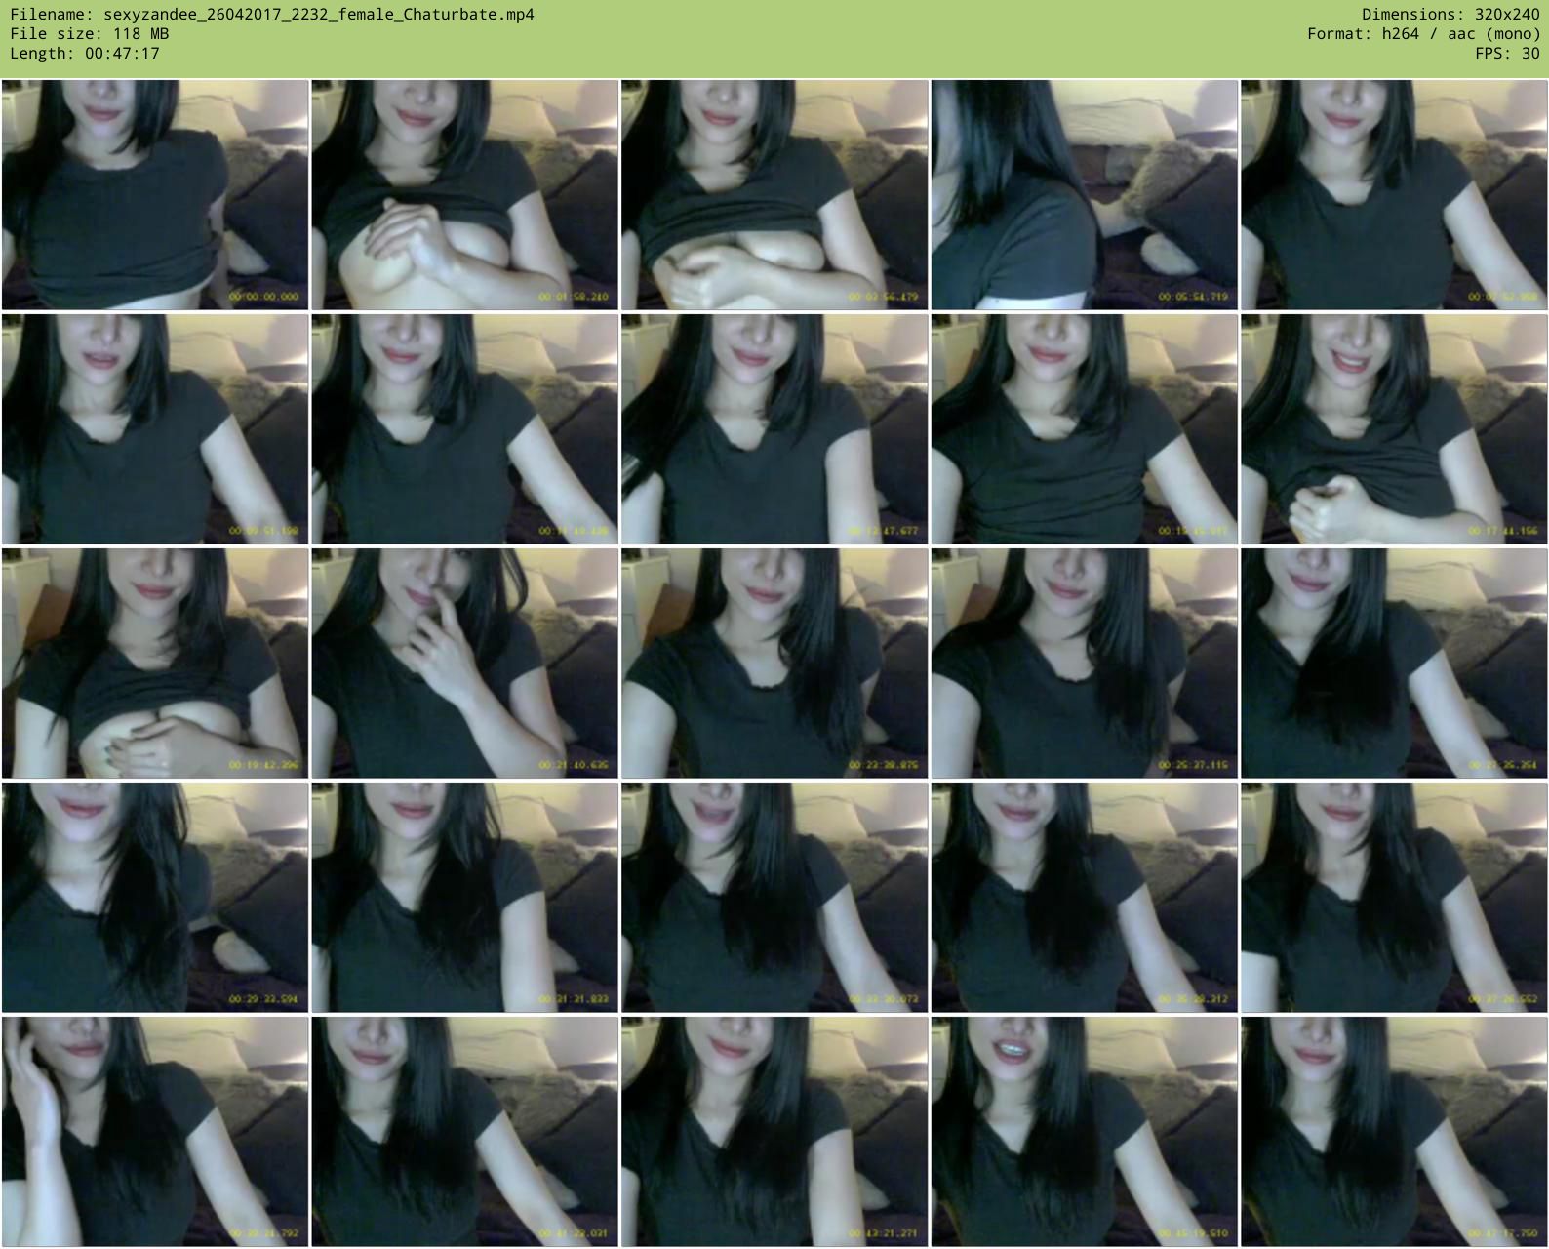Image resolution: width=1549 pixels, height=1249 pixels.
Task: Open the thumbnail stamped 00:19:42
Action: [155, 664]
